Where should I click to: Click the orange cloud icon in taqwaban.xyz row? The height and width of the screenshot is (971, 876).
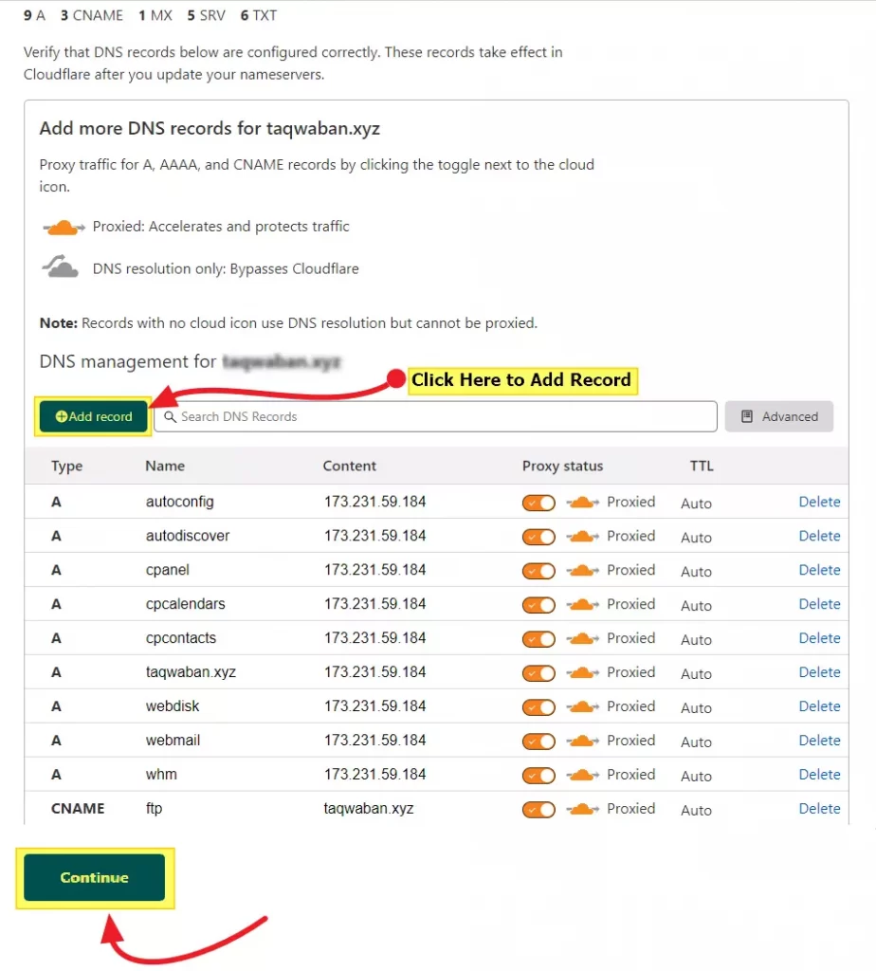pyautogui.click(x=582, y=672)
